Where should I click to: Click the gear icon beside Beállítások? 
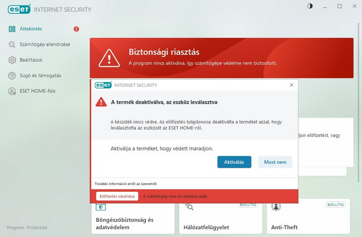tap(12, 60)
